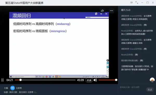
Task: Select the line drawing annotation tool
Action: (x=108, y=69)
